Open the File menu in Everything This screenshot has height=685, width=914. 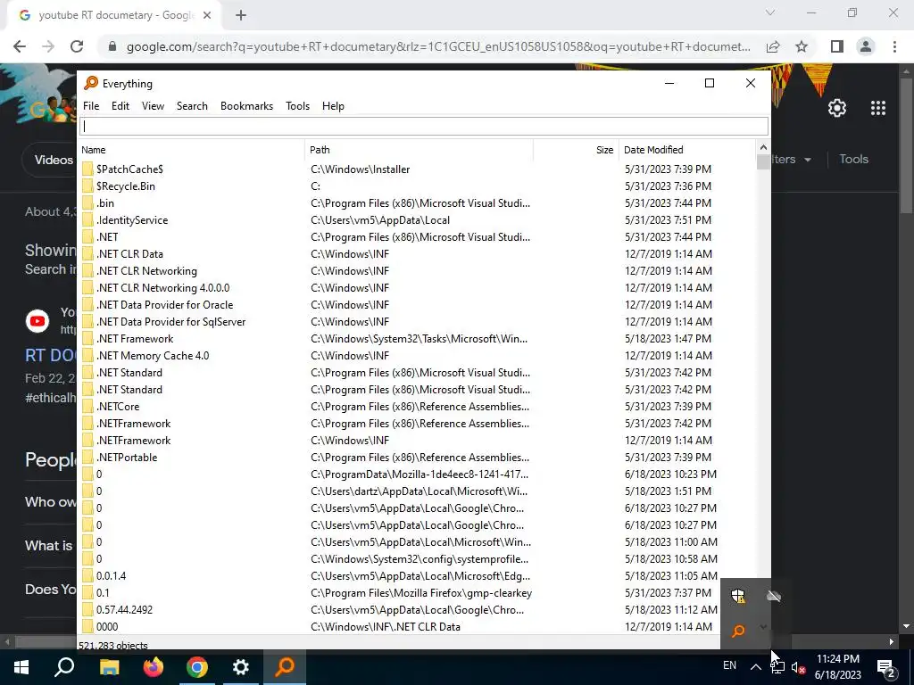click(91, 106)
